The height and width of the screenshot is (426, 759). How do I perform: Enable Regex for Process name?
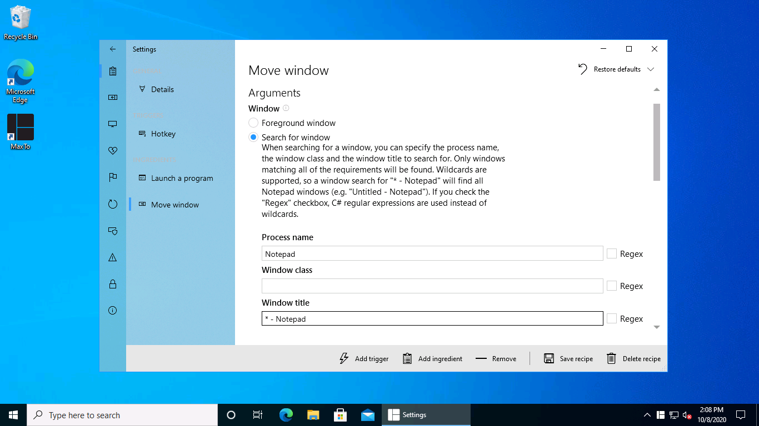coord(612,253)
